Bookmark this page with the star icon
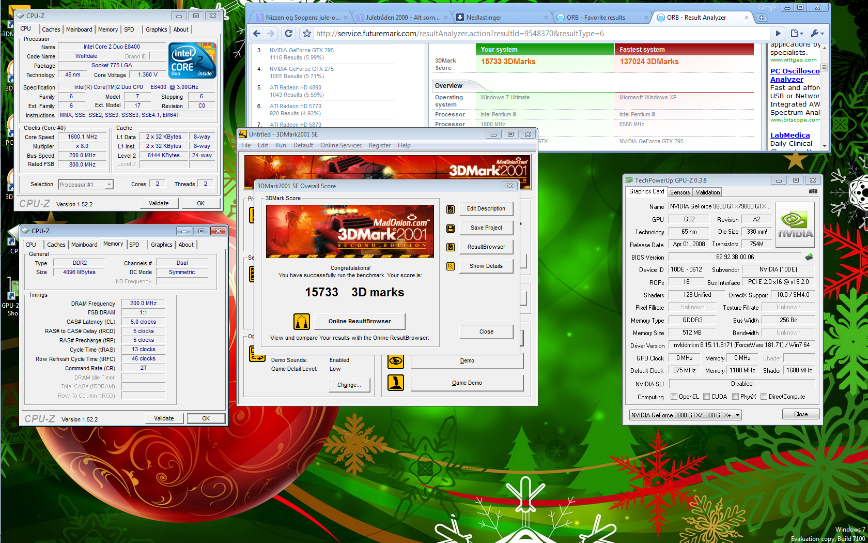Image resolution: width=868 pixels, height=543 pixels. [x=307, y=34]
